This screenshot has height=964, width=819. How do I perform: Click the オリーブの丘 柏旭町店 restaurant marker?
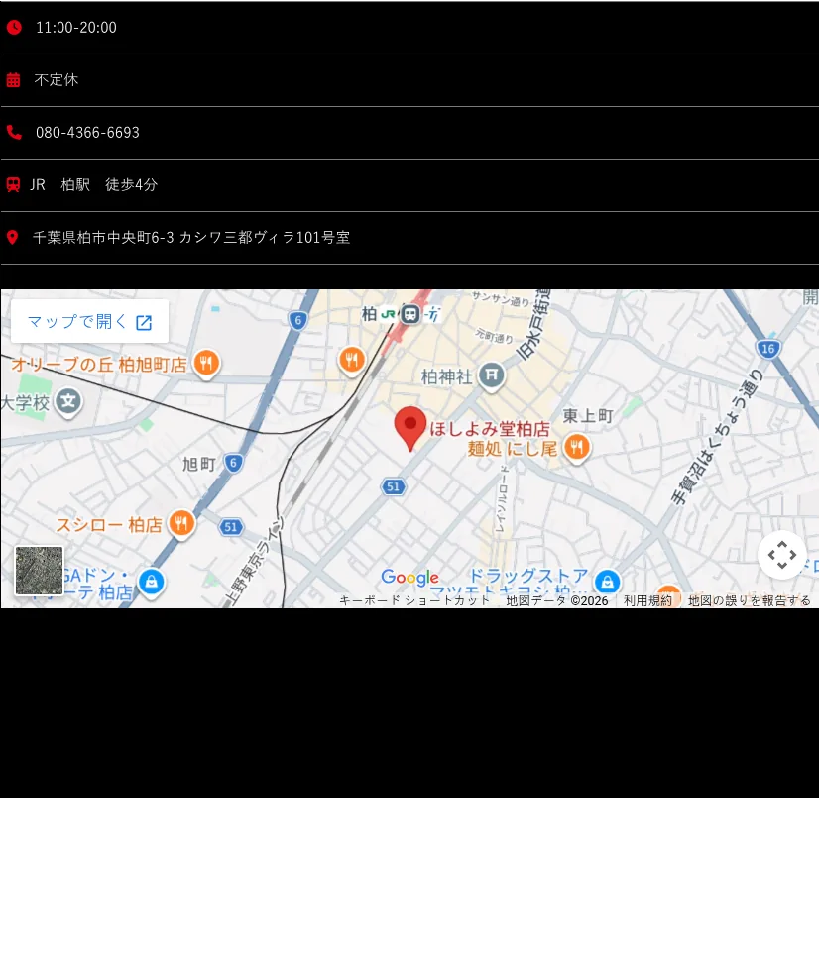pos(206,364)
